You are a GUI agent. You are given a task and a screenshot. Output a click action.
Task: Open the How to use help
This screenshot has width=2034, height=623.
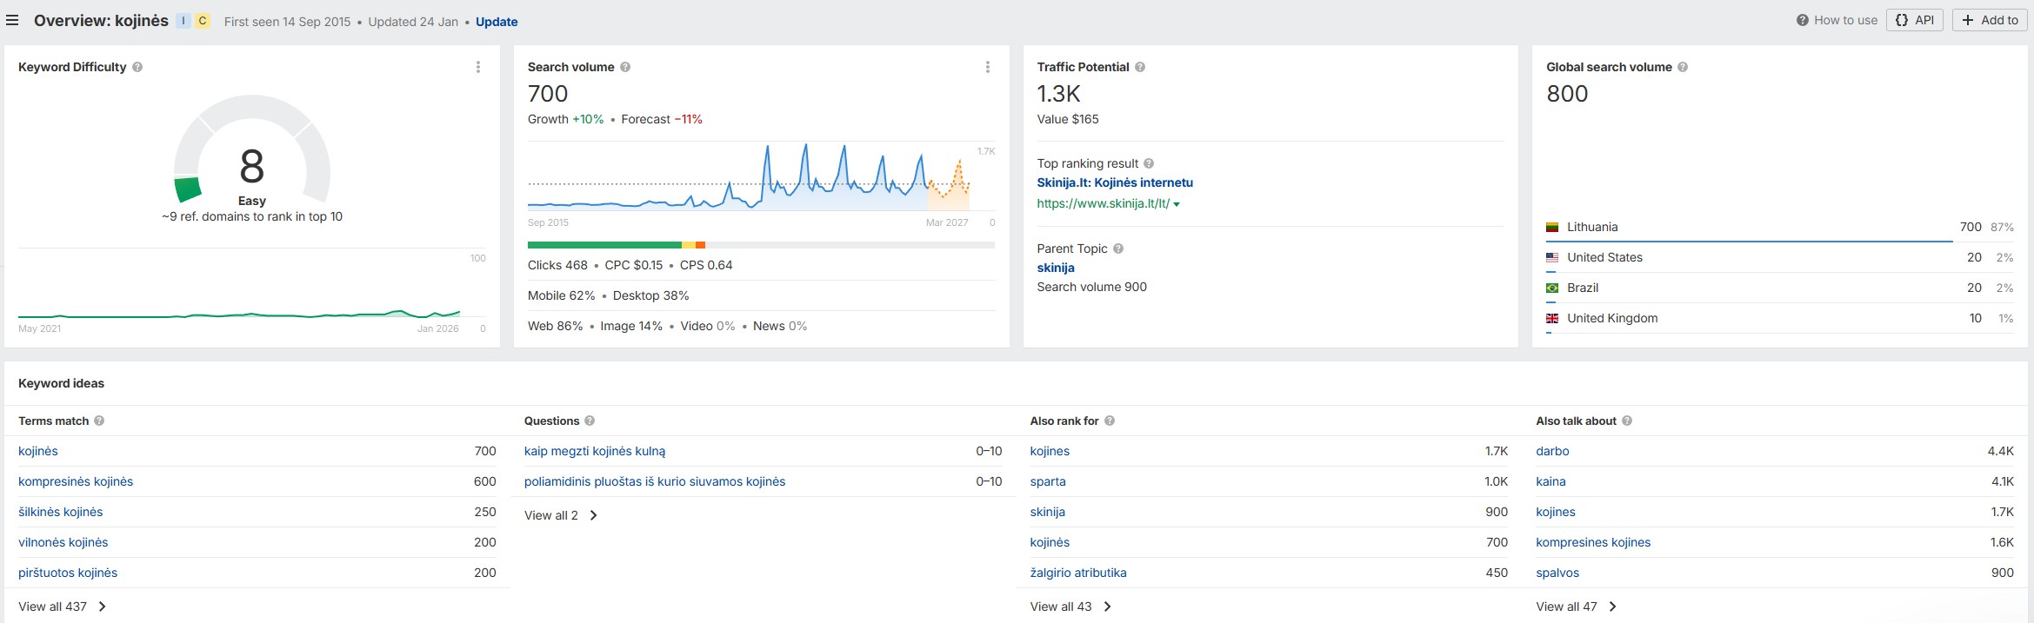(1837, 20)
